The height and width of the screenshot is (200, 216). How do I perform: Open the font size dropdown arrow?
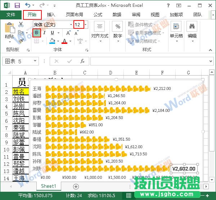86,24
